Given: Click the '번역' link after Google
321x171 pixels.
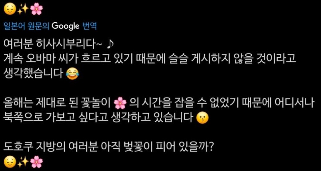Looking at the screenshot, I should [89, 26].
